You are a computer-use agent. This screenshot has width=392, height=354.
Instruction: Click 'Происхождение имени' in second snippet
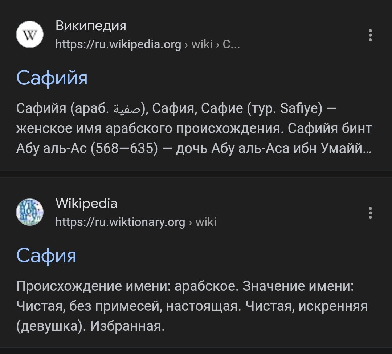tap(92, 286)
